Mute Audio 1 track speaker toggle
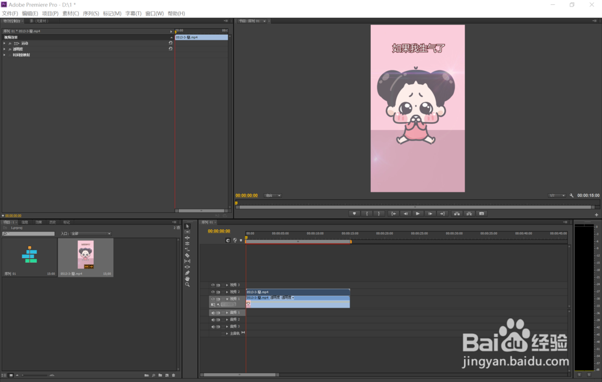602x382 pixels. (x=213, y=313)
